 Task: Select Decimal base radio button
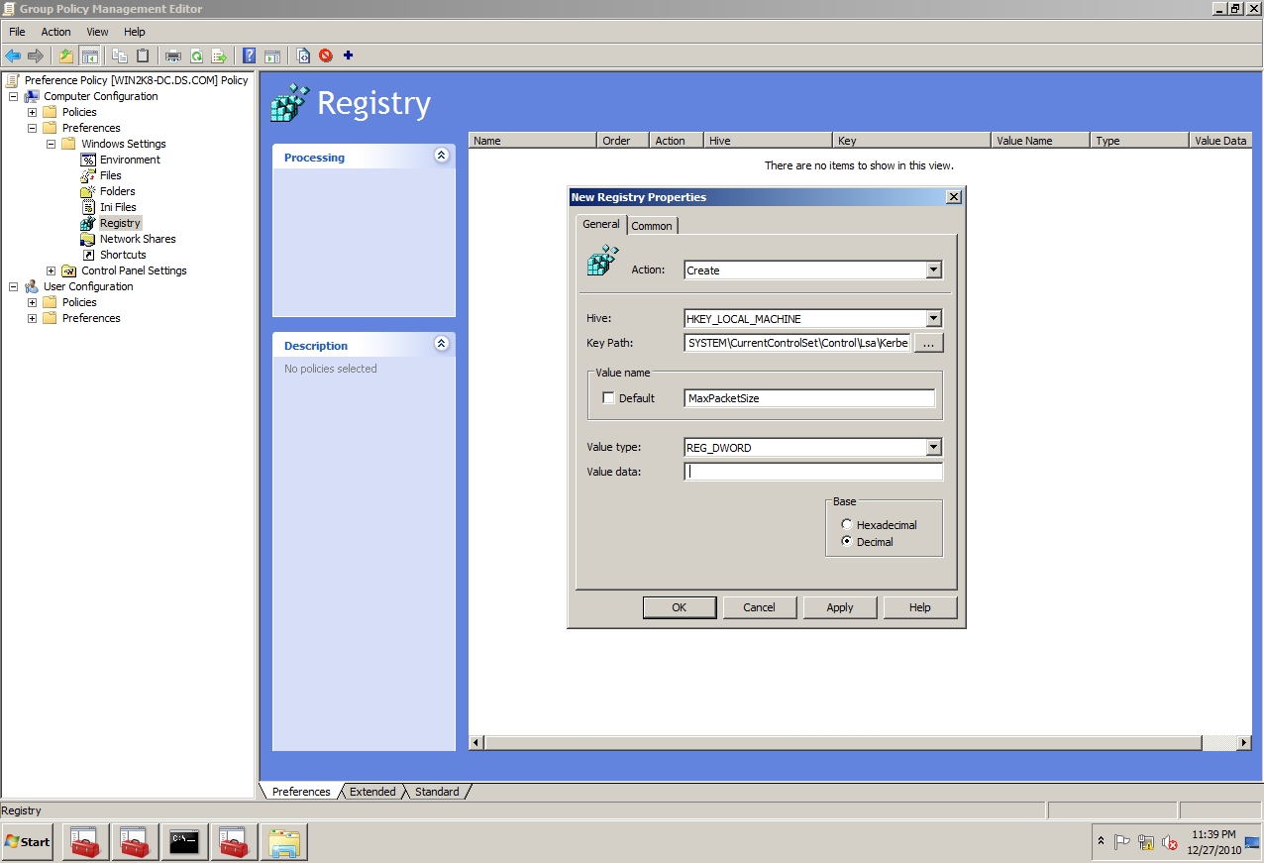coord(847,541)
